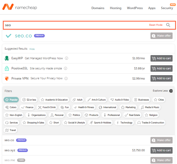Select the Colors filter

pyautogui.click(x=11, y=107)
